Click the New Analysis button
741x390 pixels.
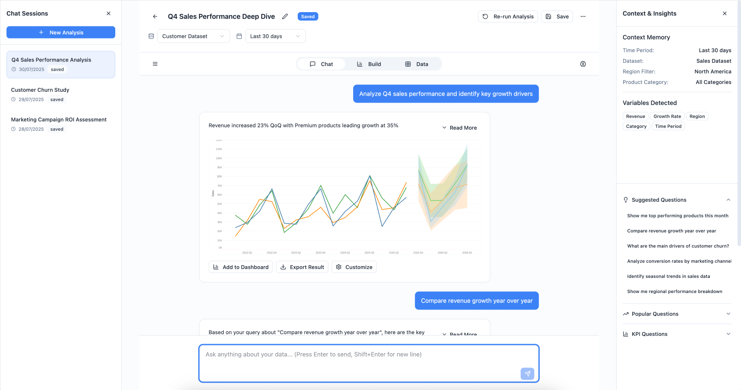[61, 32]
